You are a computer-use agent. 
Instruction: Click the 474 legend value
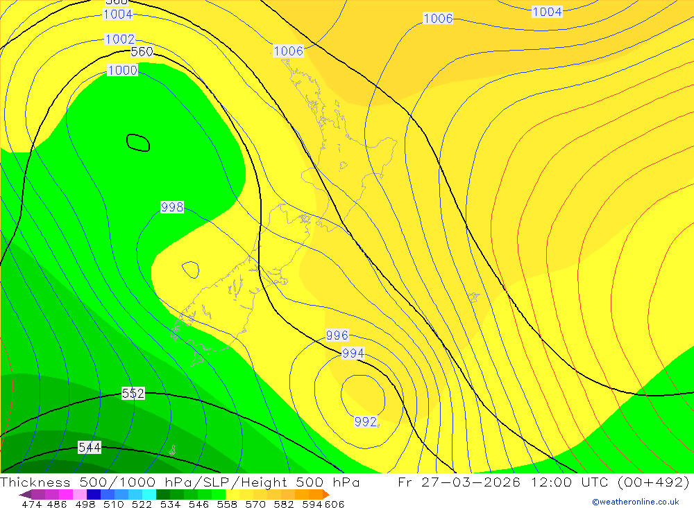coord(31,504)
